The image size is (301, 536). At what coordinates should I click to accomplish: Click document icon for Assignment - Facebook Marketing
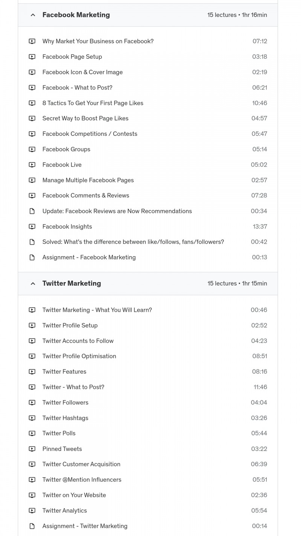pos(32,257)
